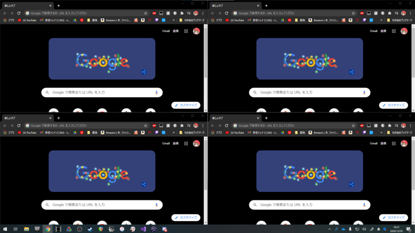Click the カスタマイズ button in the top-left window
The image size is (415, 233).
tap(186, 105)
